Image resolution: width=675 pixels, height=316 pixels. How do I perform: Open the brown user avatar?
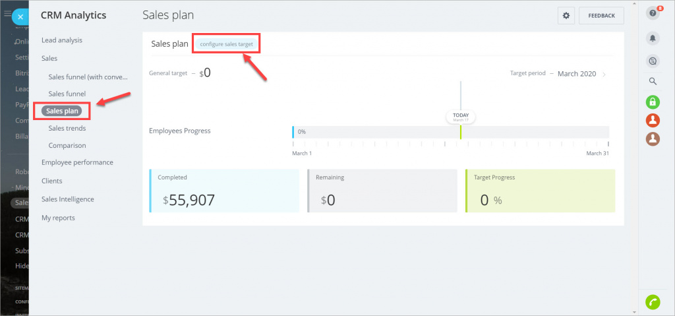[653, 139]
